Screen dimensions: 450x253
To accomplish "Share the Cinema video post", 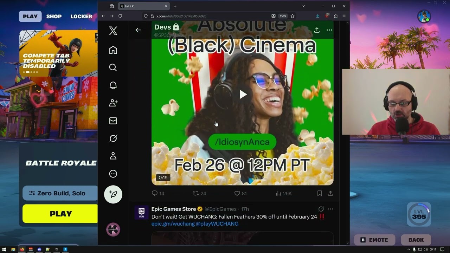I will tap(330, 193).
